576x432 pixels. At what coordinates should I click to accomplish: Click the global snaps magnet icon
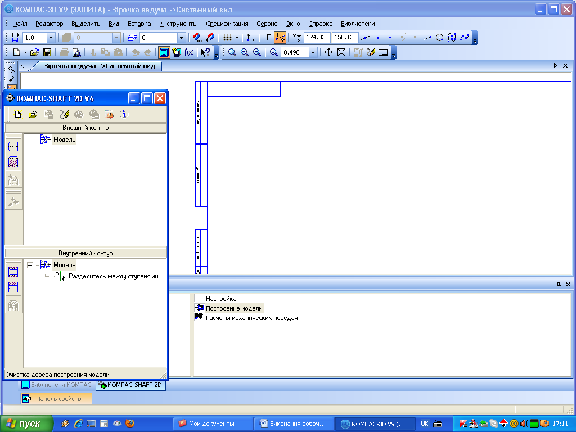197,38
